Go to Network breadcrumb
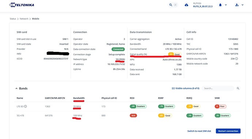Viewport: 252px width, 139px height. pos(24,19)
